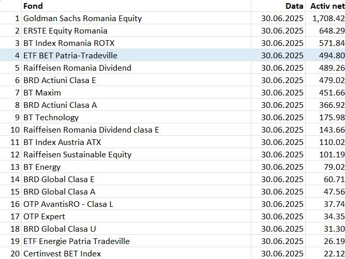Select the date cell in the BT Technology row
This screenshot has height=259, width=345.
click(278, 117)
